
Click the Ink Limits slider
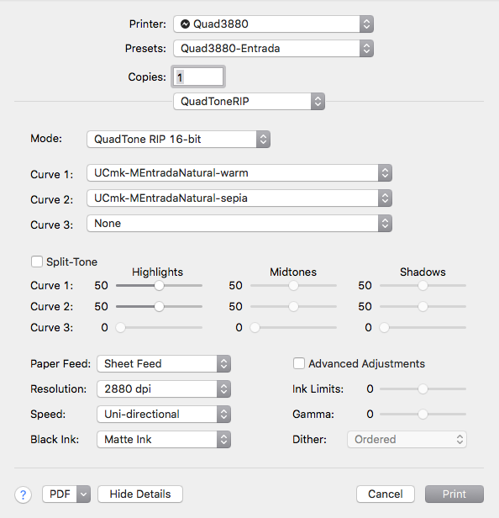click(x=423, y=388)
